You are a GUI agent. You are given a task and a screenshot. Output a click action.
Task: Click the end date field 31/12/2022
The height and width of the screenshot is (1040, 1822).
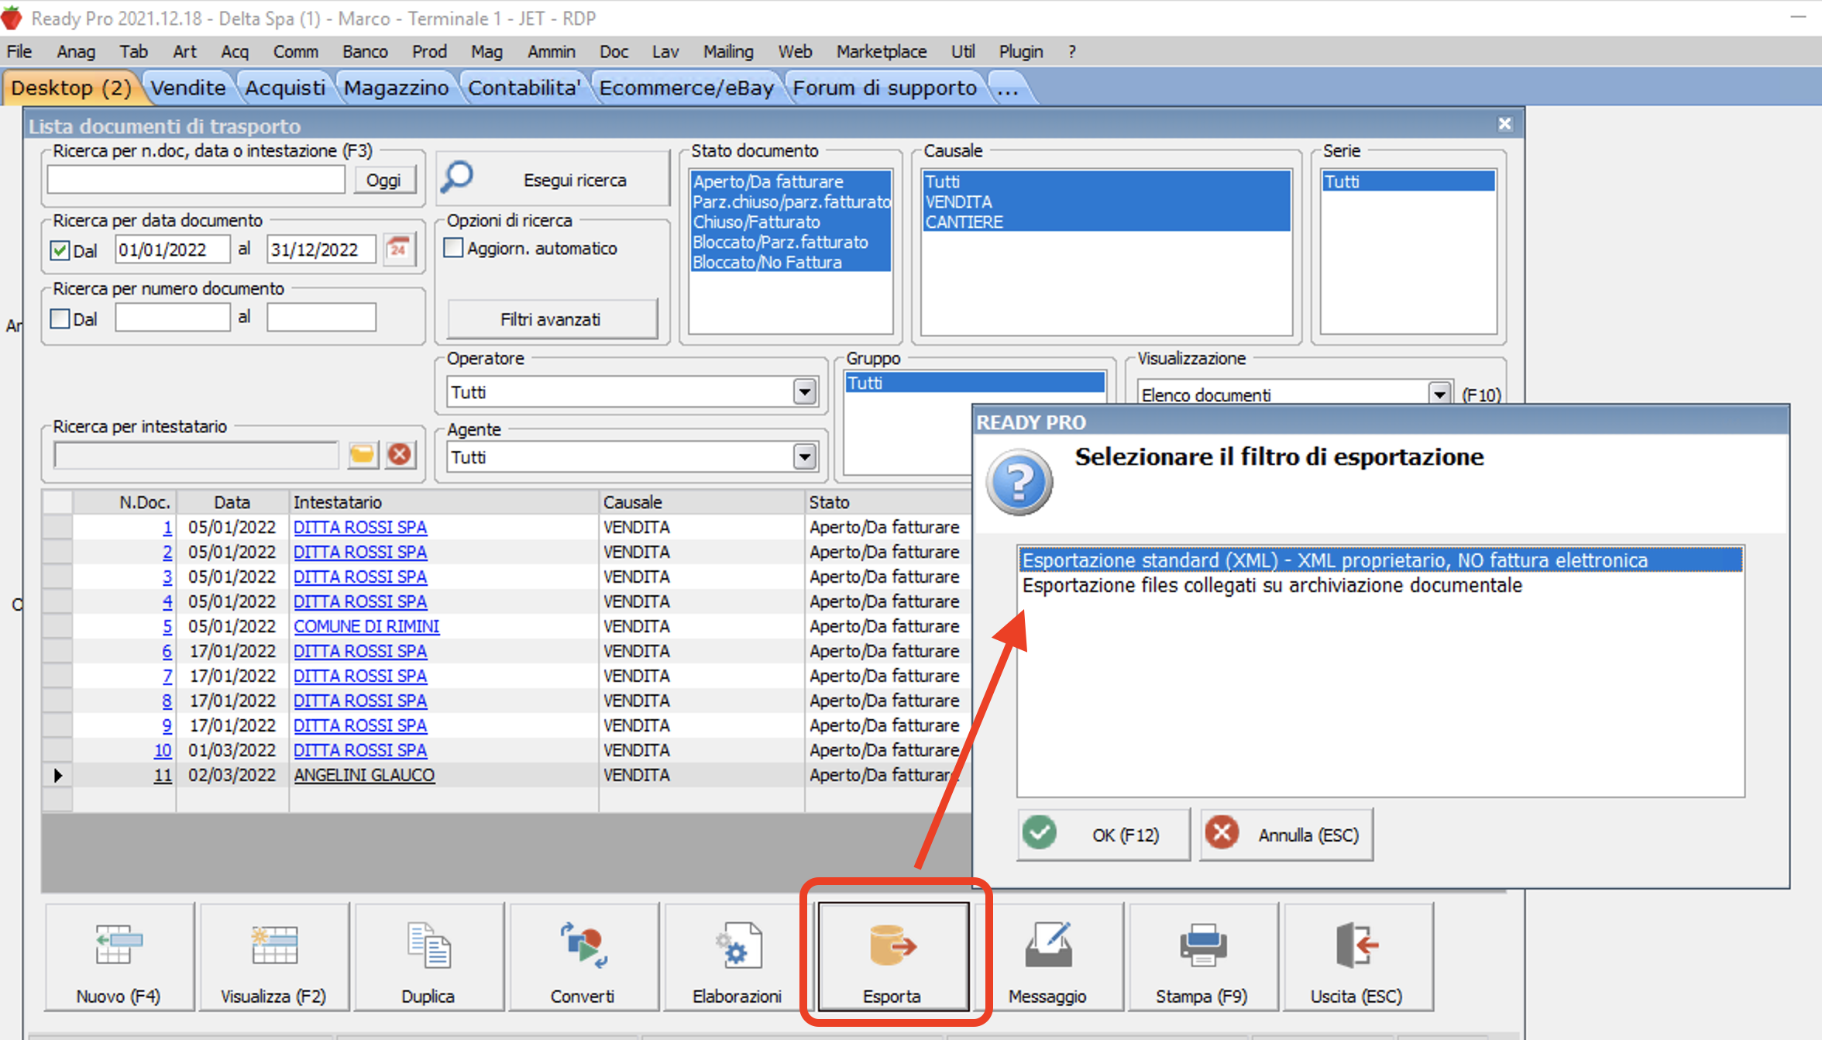(x=321, y=250)
